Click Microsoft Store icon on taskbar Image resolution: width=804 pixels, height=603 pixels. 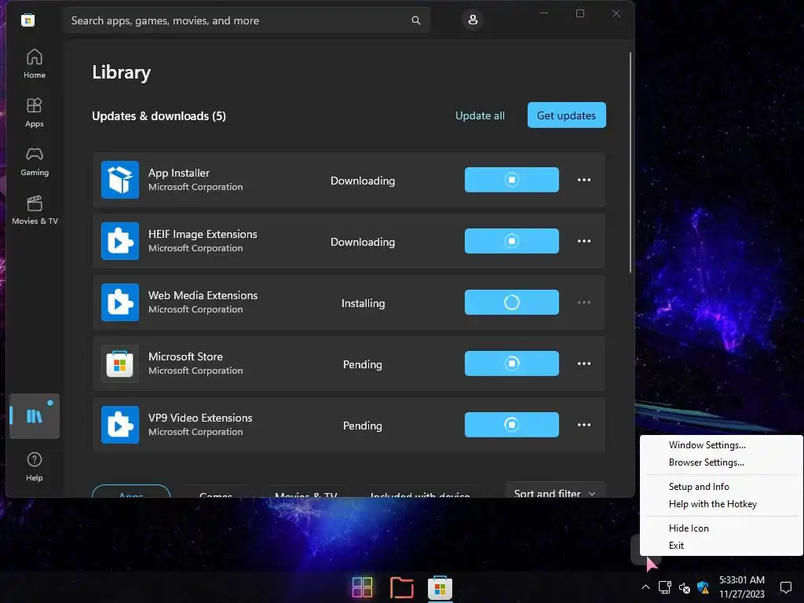coord(440,587)
